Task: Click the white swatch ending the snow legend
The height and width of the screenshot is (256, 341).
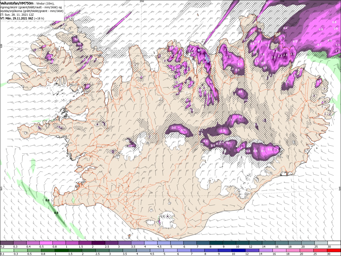Action: click(334, 243)
